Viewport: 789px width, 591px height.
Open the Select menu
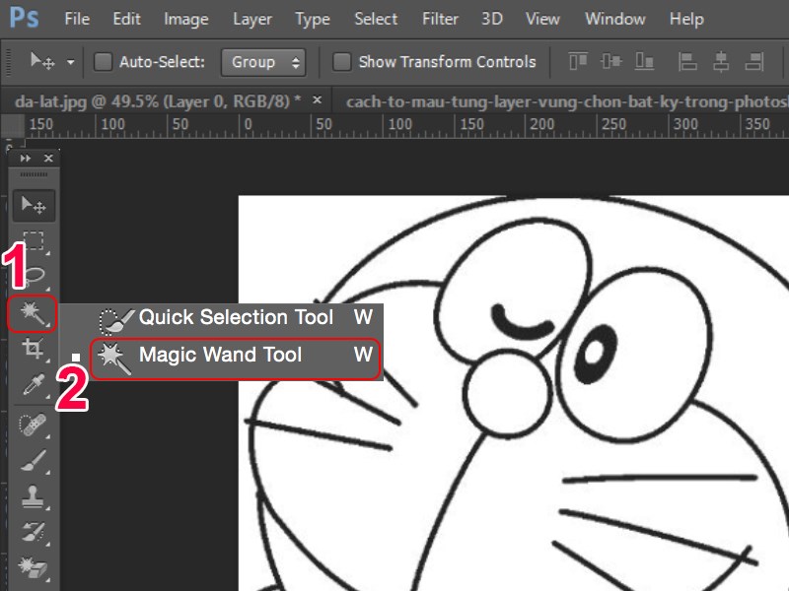pyautogui.click(x=376, y=19)
